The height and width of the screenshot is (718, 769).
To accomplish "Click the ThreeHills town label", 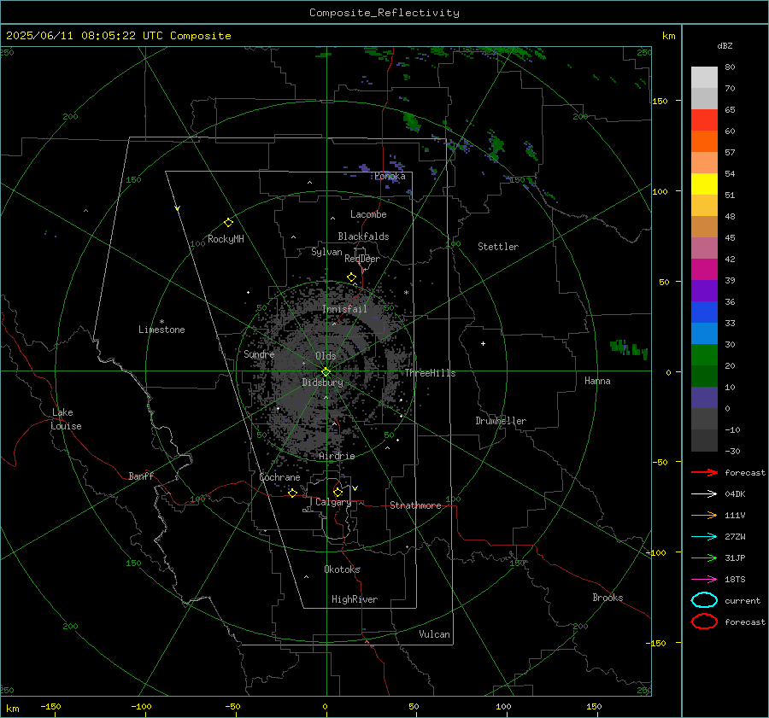I will [x=430, y=373].
